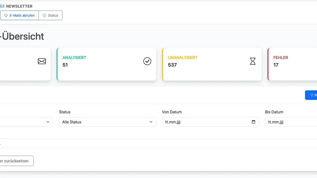Click the funnel icon on the blue filter button
The image size is (317, 178).
[x=312, y=95]
